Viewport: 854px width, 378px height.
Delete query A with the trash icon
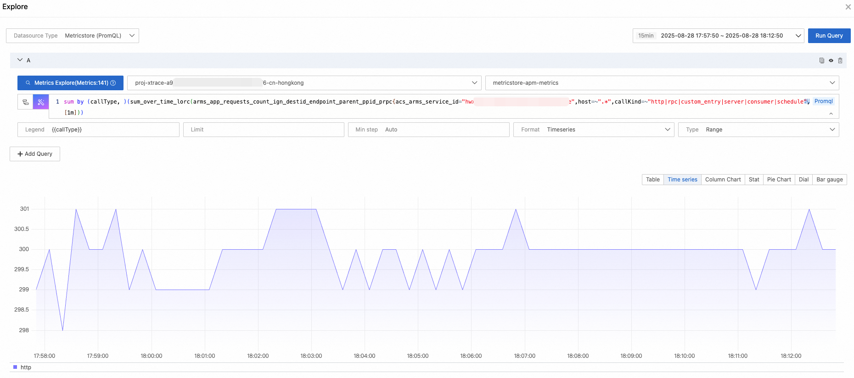[x=840, y=60]
